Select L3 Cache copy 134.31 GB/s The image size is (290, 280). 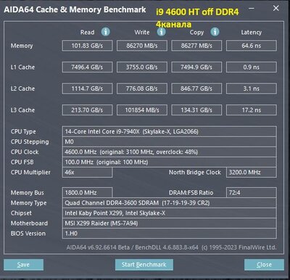coord(196,110)
